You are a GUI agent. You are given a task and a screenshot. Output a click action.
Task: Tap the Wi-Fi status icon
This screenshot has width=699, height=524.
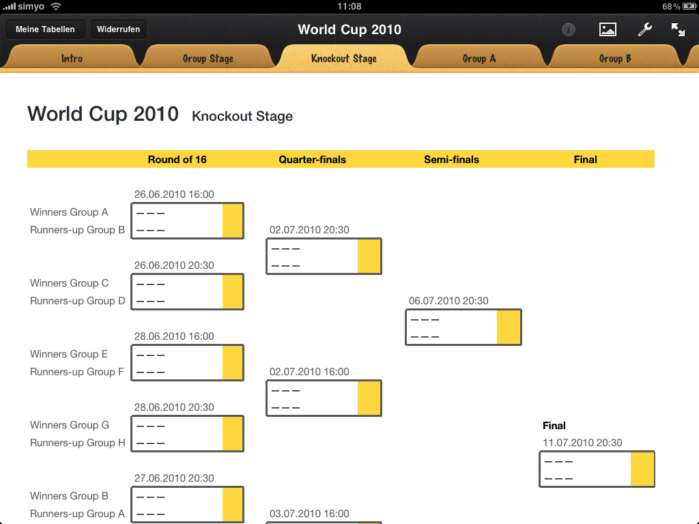point(56,6)
